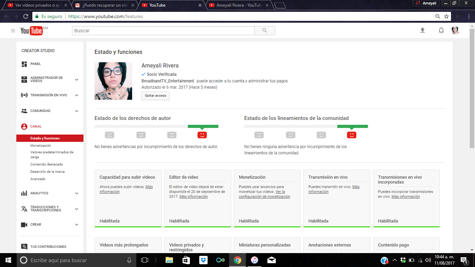
Task: Click the Crear camera icon
Action: [x=24, y=225]
